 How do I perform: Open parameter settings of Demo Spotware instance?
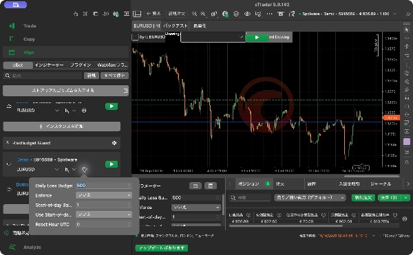coord(84,170)
